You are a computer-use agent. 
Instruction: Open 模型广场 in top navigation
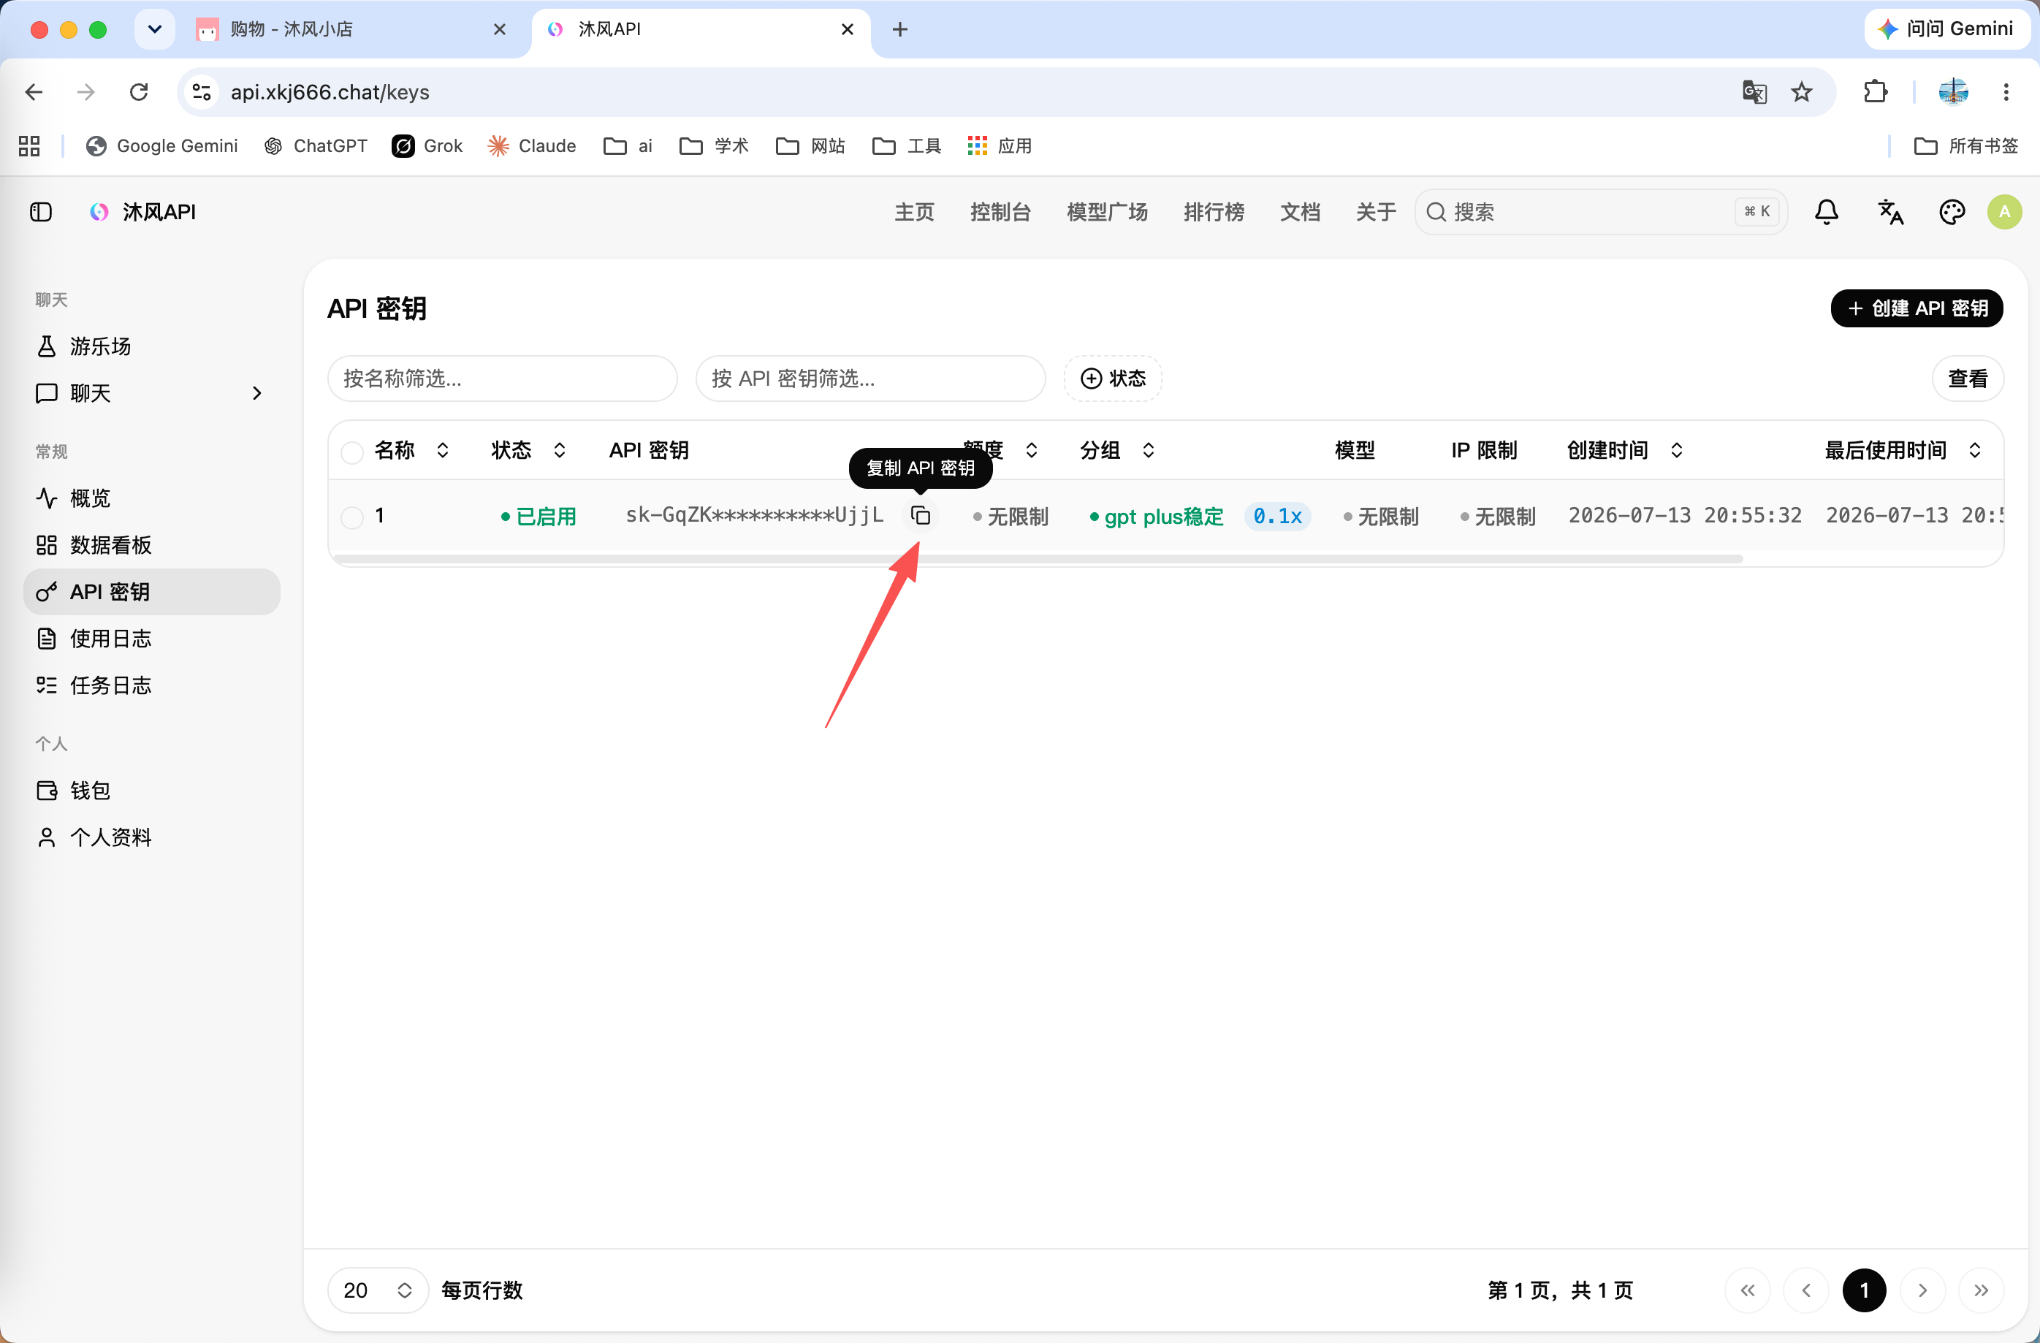(1106, 212)
